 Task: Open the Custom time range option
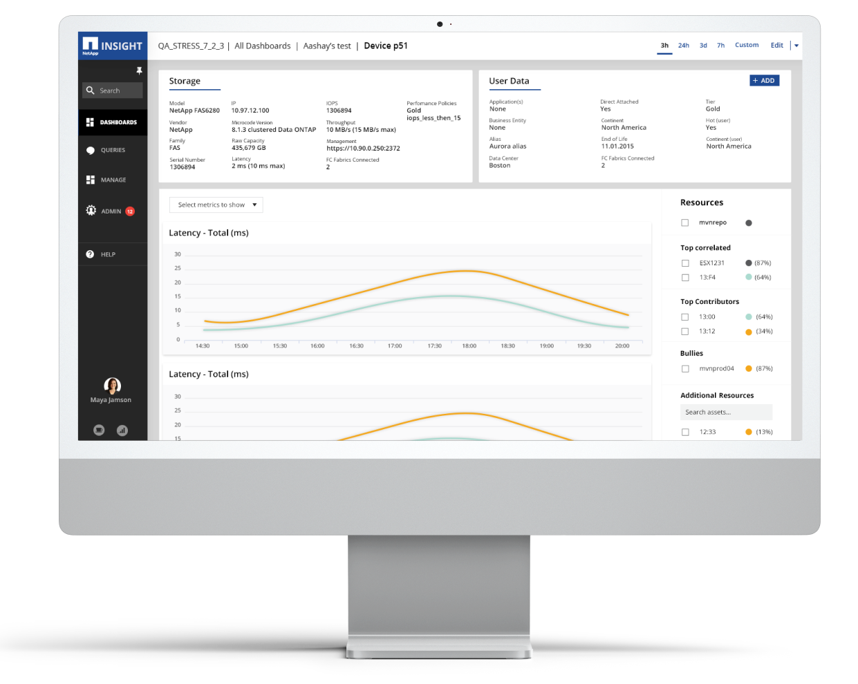(x=746, y=45)
